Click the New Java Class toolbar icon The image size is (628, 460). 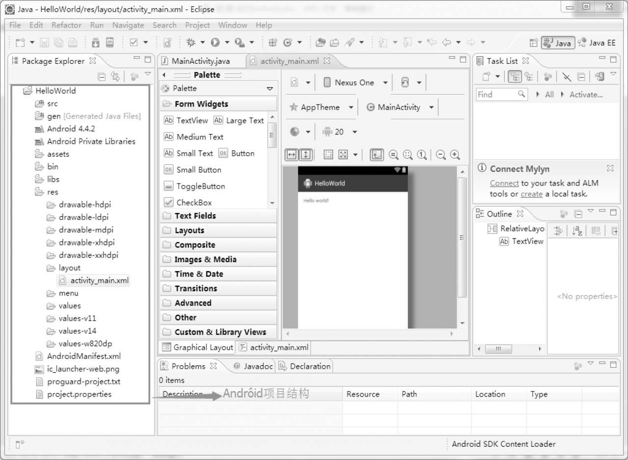(x=288, y=43)
